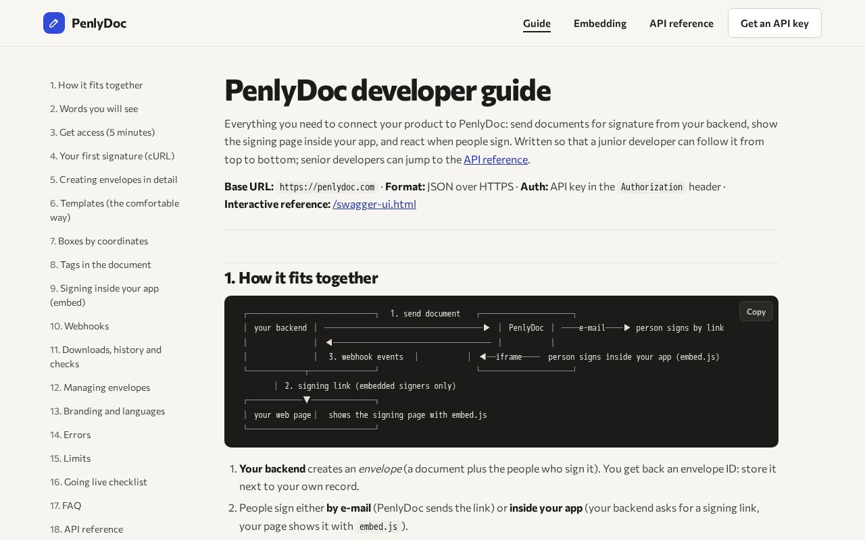The width and height of the screenshot is (865, 540).
Task: Open 9. Signing inside your app (embed)
Action: tap(105, 295)
